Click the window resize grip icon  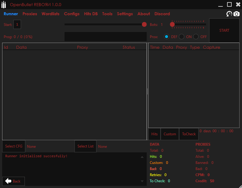click(240, 186)
